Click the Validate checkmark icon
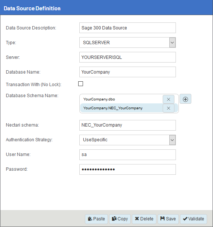The height and width of the screenshot is (227, 213). click(x=185, y=219)
